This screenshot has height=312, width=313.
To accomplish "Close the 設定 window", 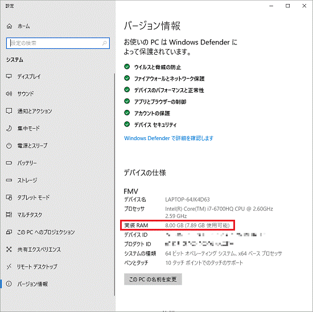I will (304, 6).
